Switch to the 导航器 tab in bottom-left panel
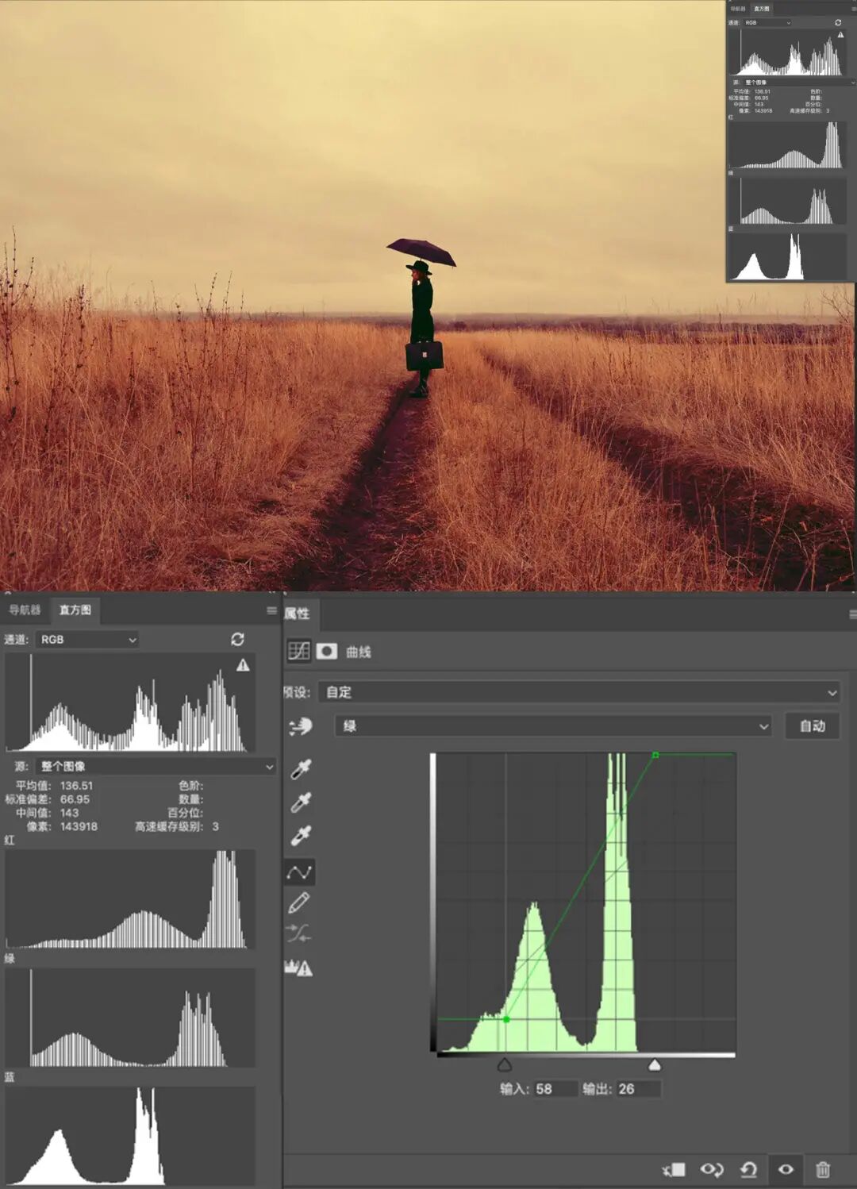 tap(24, 610)
